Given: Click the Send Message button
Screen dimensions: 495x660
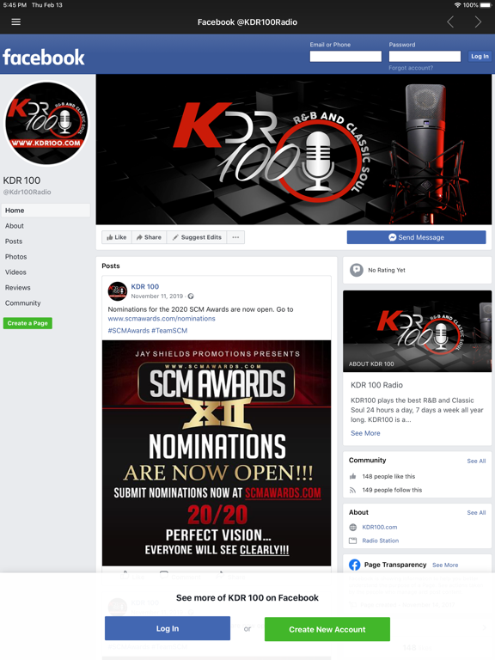Looking at the screenshot, I should click(x=416, y=237).
